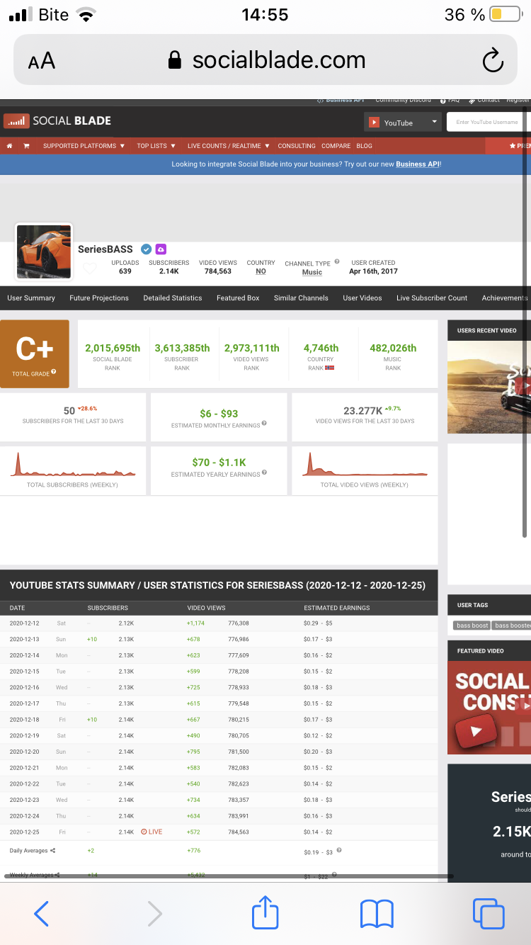Click the C+ Total Grade badge
The width and height of the screenshot is (531, 945).
click(x=35, y=353)
